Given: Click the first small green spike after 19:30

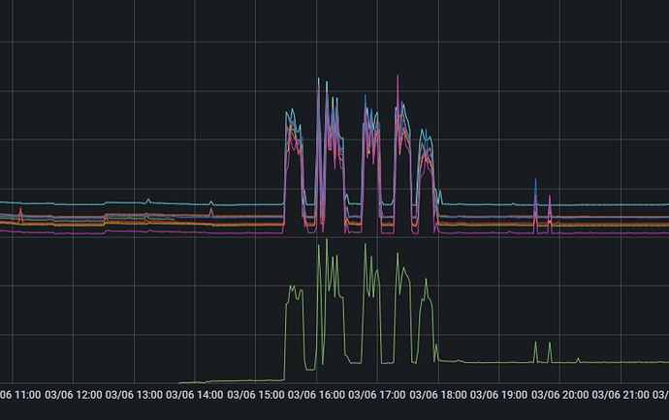Looking at the screenshot, I should click(x=534, y=343).
